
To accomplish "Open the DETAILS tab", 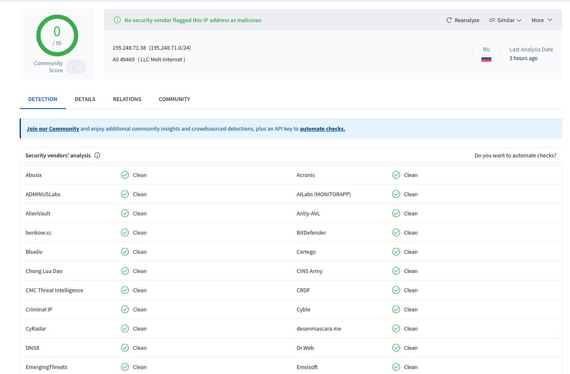I will pos(85,99).
